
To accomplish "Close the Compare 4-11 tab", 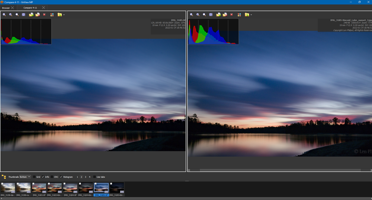I will tap(44, 8).
